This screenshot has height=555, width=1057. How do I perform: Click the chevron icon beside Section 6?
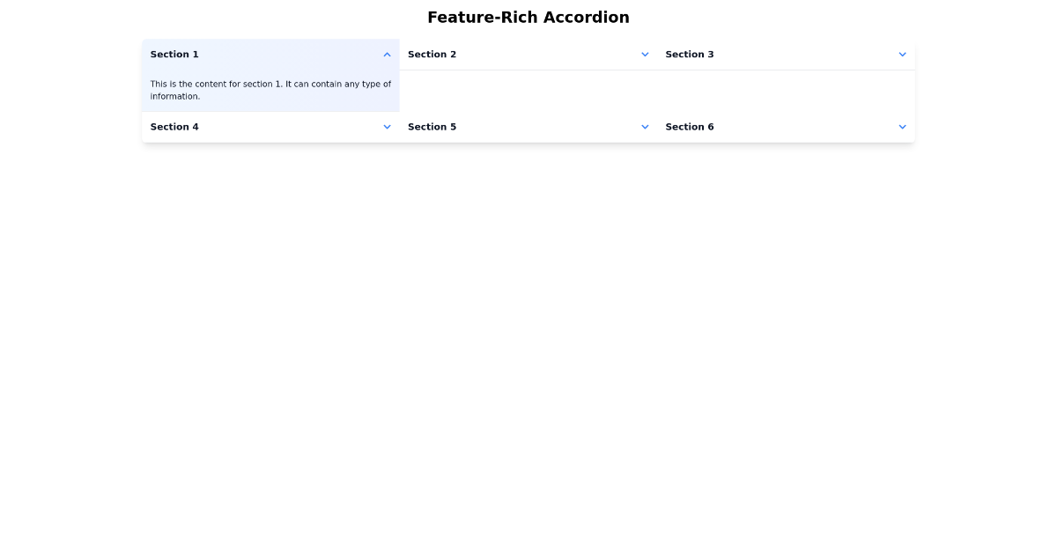click(902, 127)
